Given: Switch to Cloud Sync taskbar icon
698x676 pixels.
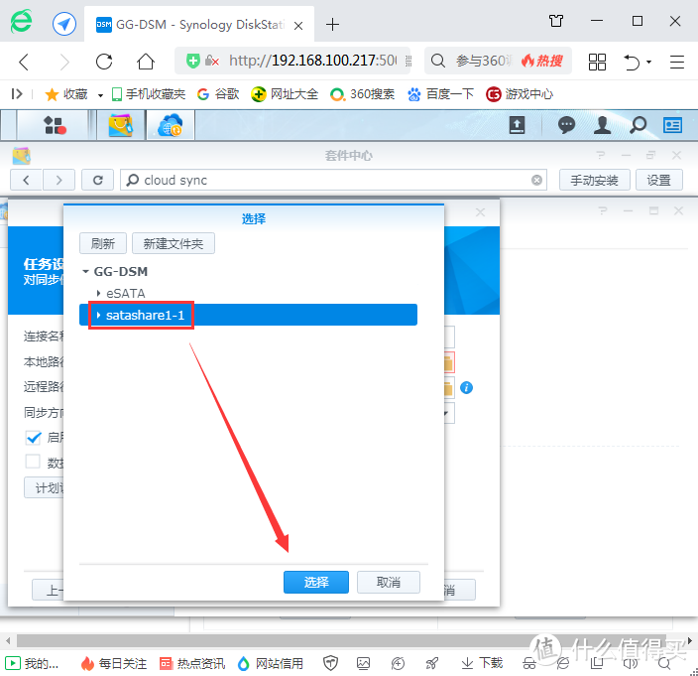Looking at the screenshot, I should (171, 125).
